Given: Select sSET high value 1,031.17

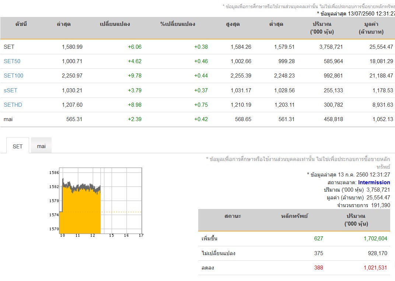Looking at the screenshot, I should click(x=241, y=90).
